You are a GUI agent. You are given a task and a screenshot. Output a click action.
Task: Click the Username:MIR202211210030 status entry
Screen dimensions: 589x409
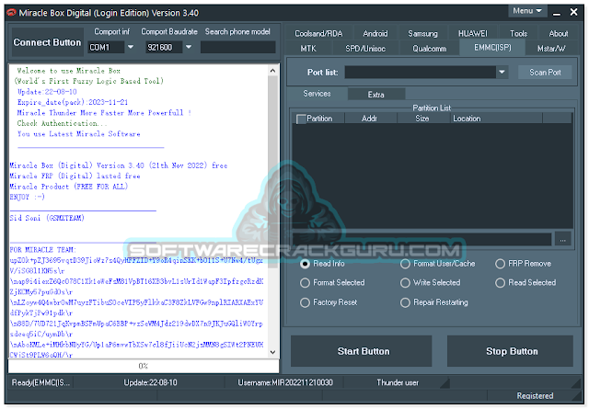[x=285, y=382]
